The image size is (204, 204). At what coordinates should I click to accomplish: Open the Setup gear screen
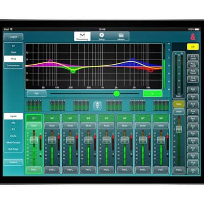[101, 36]
